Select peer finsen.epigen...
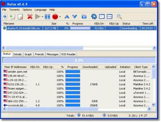Screen dimensions: 161x122 pyautogui.click(x=17, y=89)
